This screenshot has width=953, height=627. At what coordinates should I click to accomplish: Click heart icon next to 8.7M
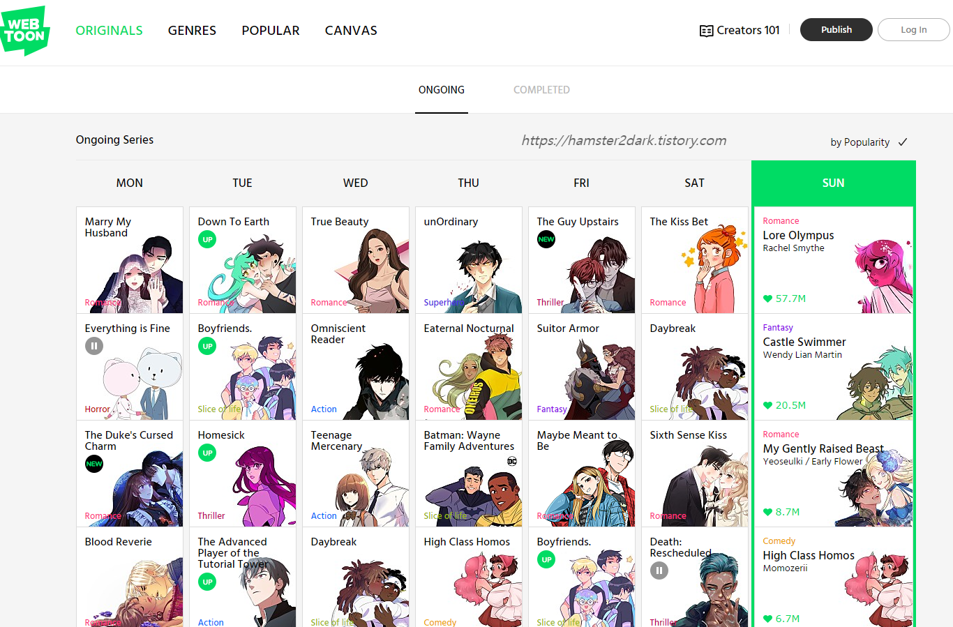pos(767,512)
